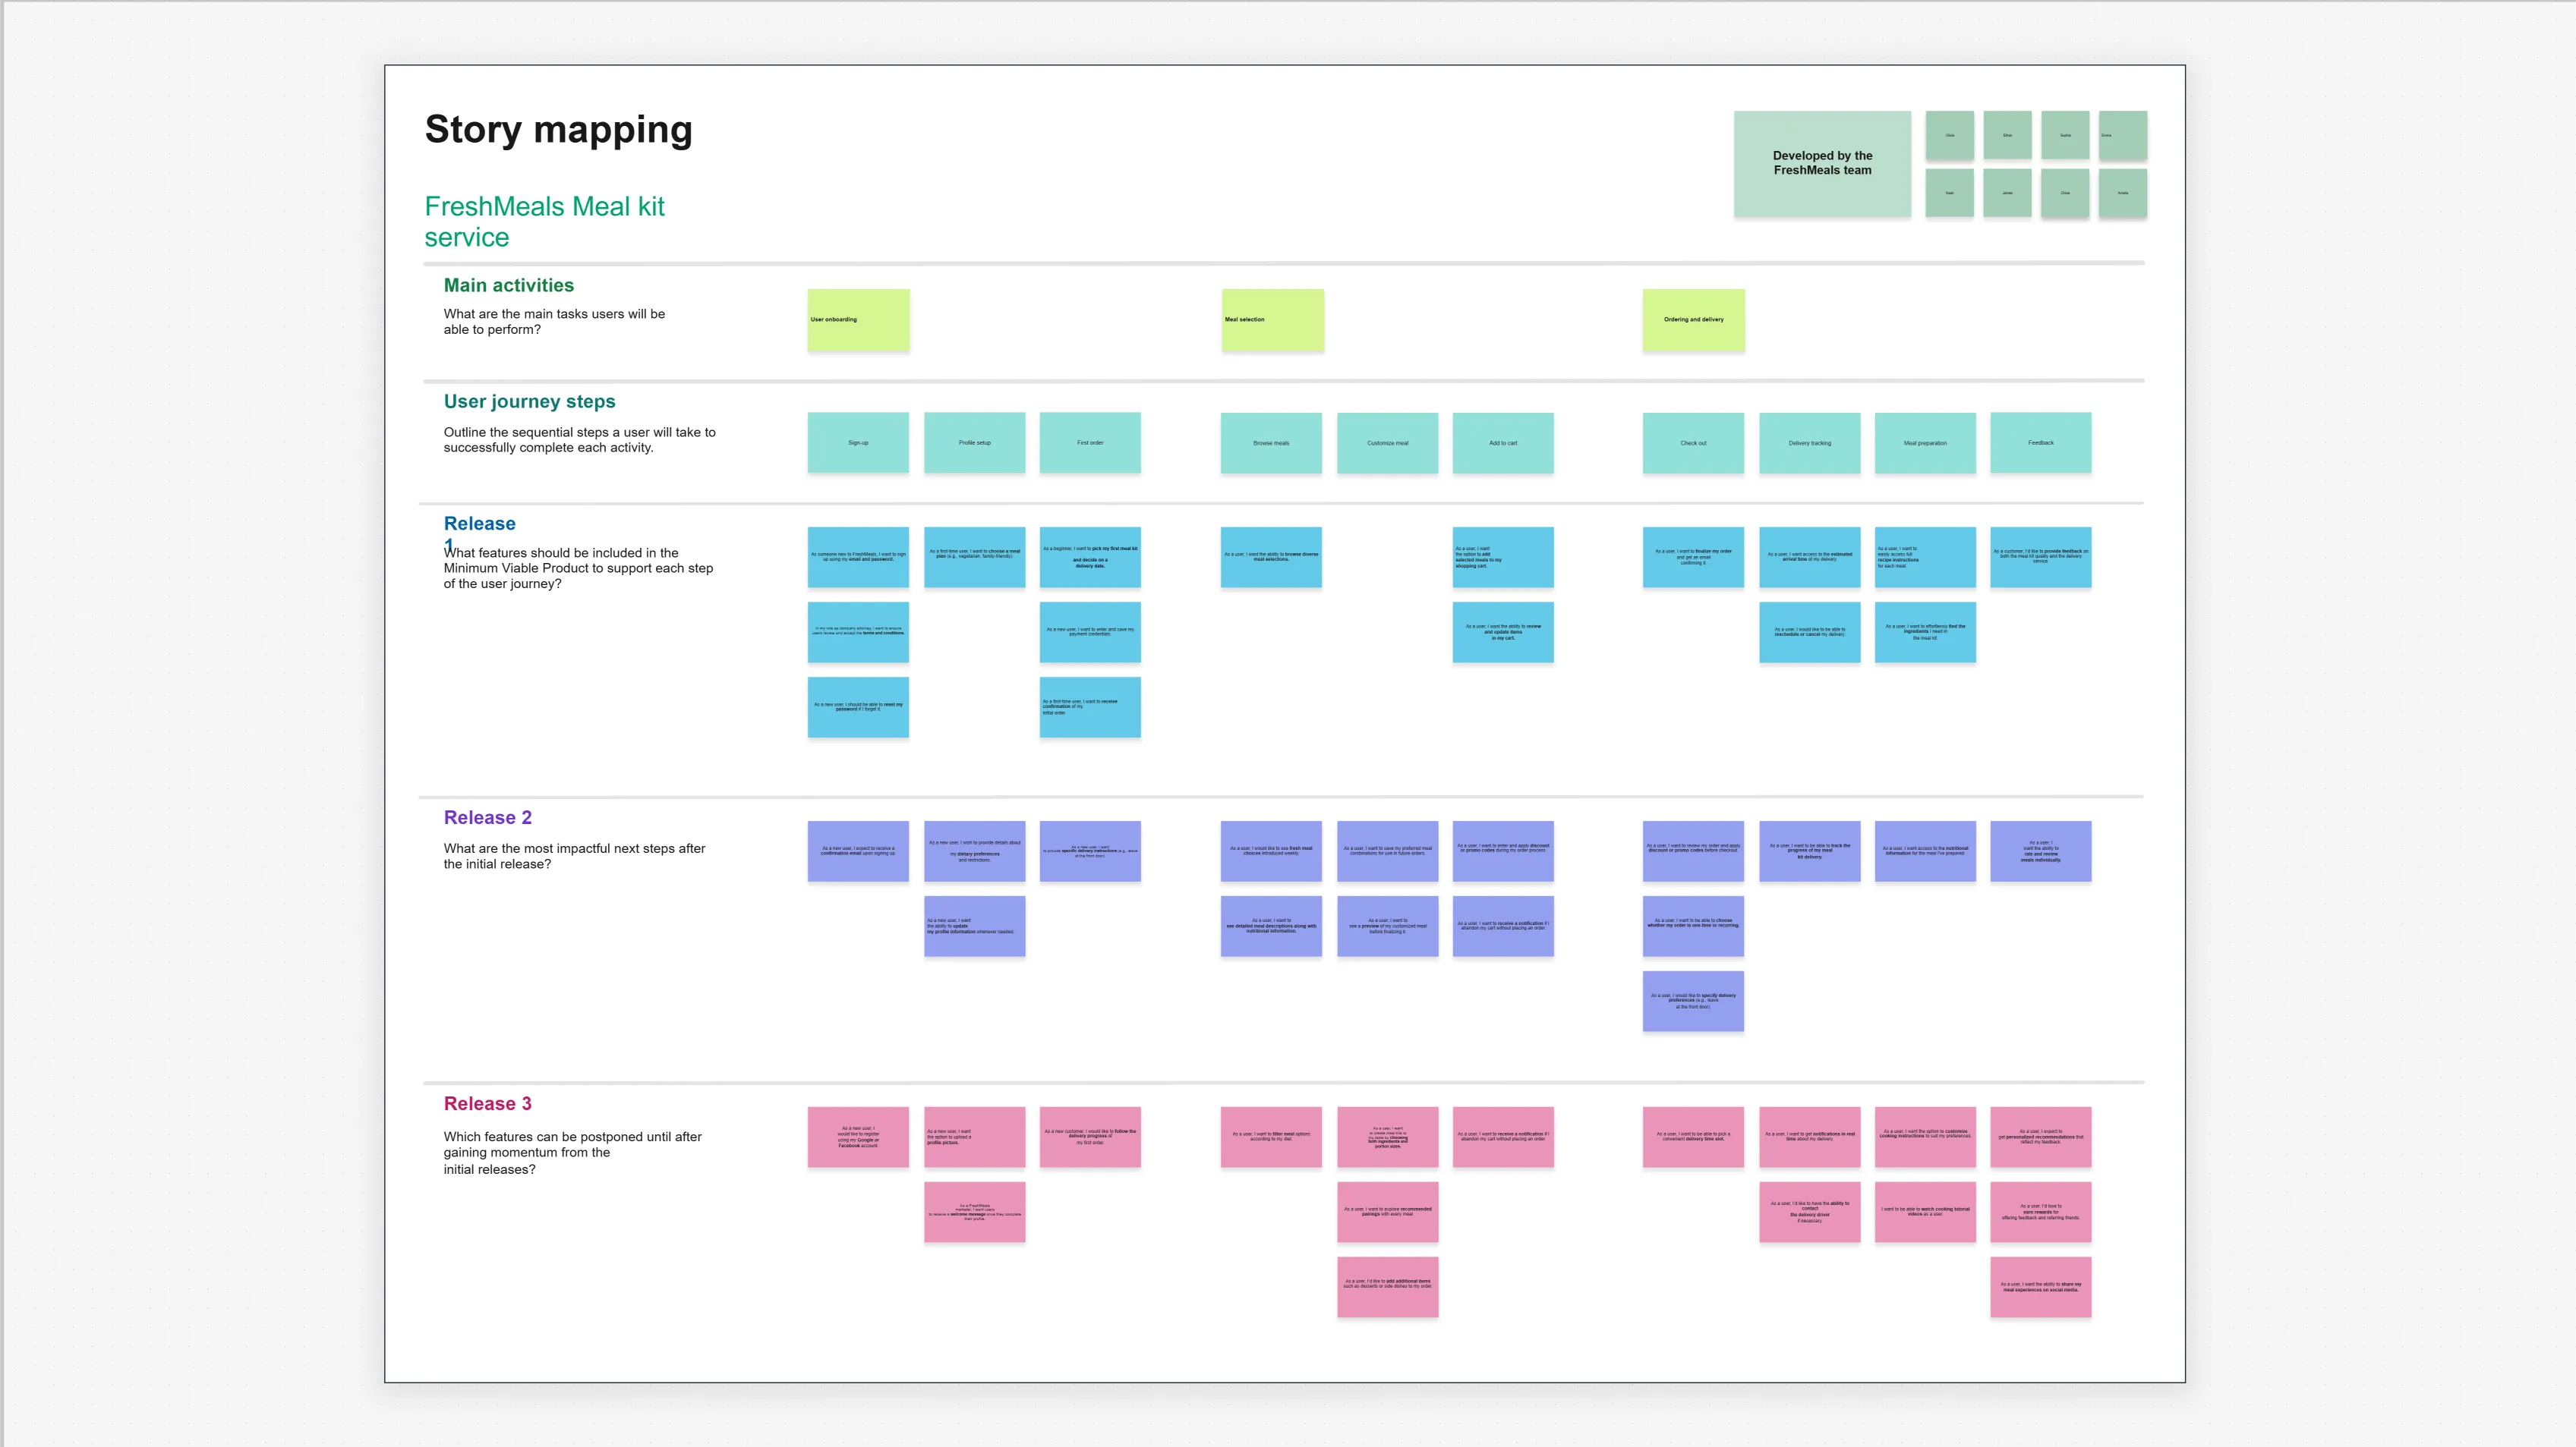Click the Sign-up journey step note

click(858, 442)
